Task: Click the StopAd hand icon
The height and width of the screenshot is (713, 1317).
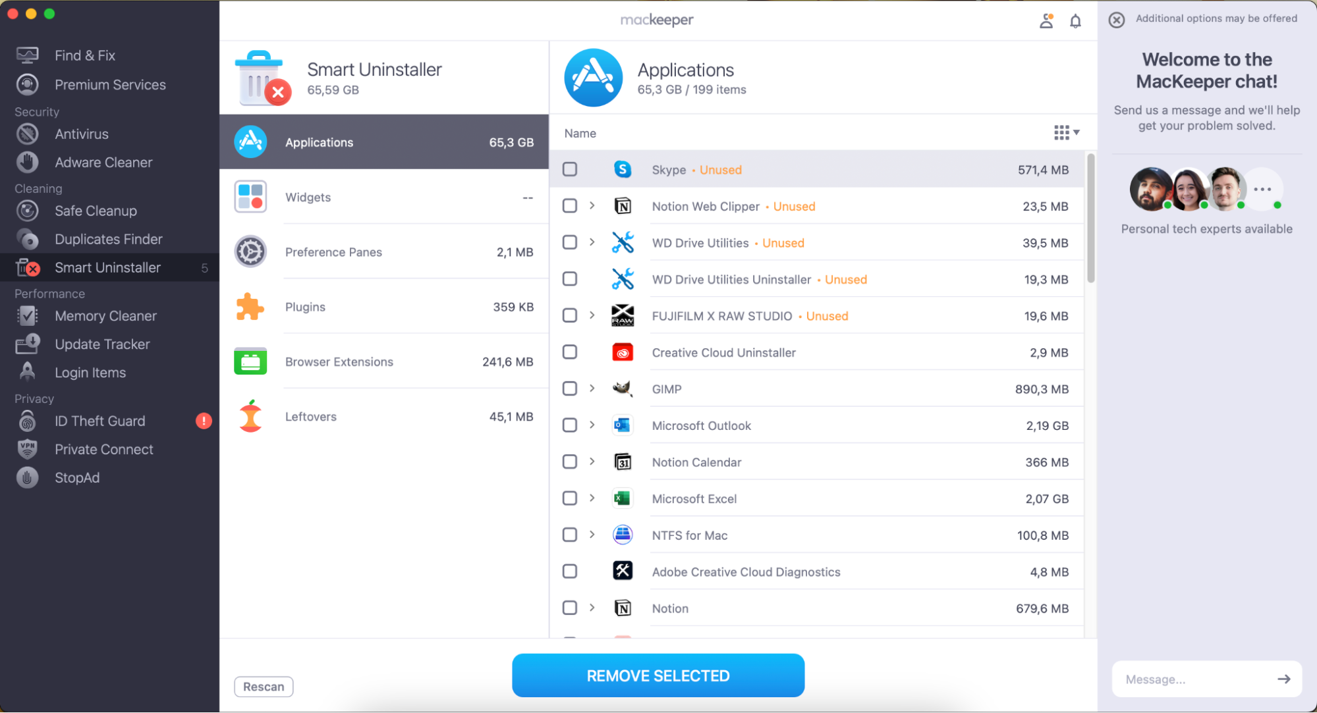Action: click(x=28, y=478)
